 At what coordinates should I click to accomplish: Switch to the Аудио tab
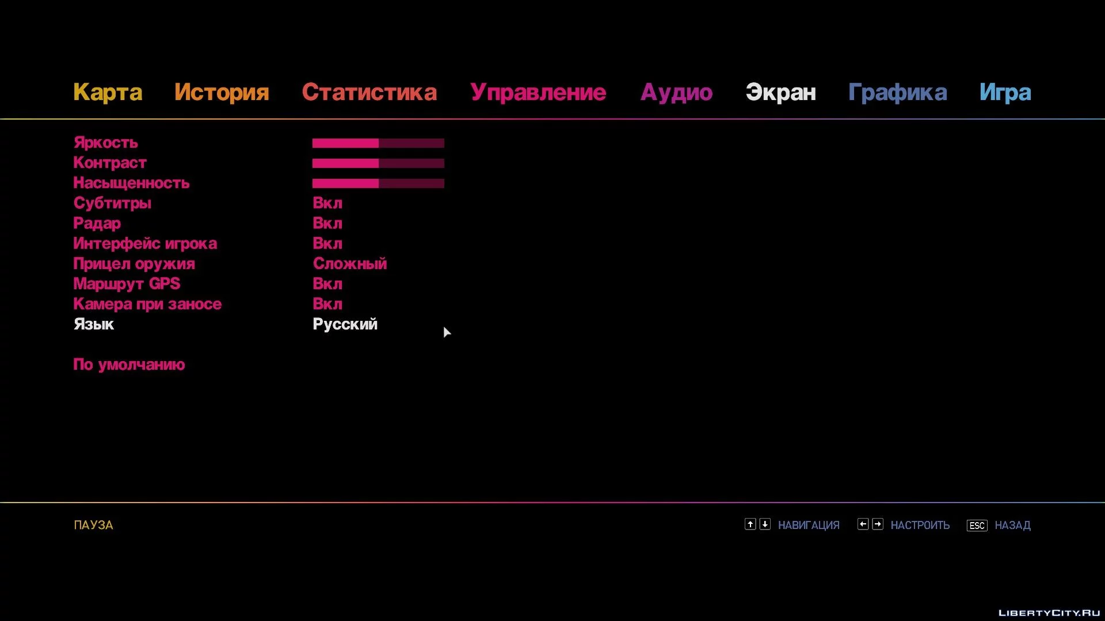pos(676,93)
